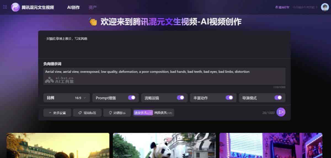The width and height of the screenshot is (331, 158).
Task: Click the 28/1000 character counter
Action: pyautogui.click(x=268, y=113)
